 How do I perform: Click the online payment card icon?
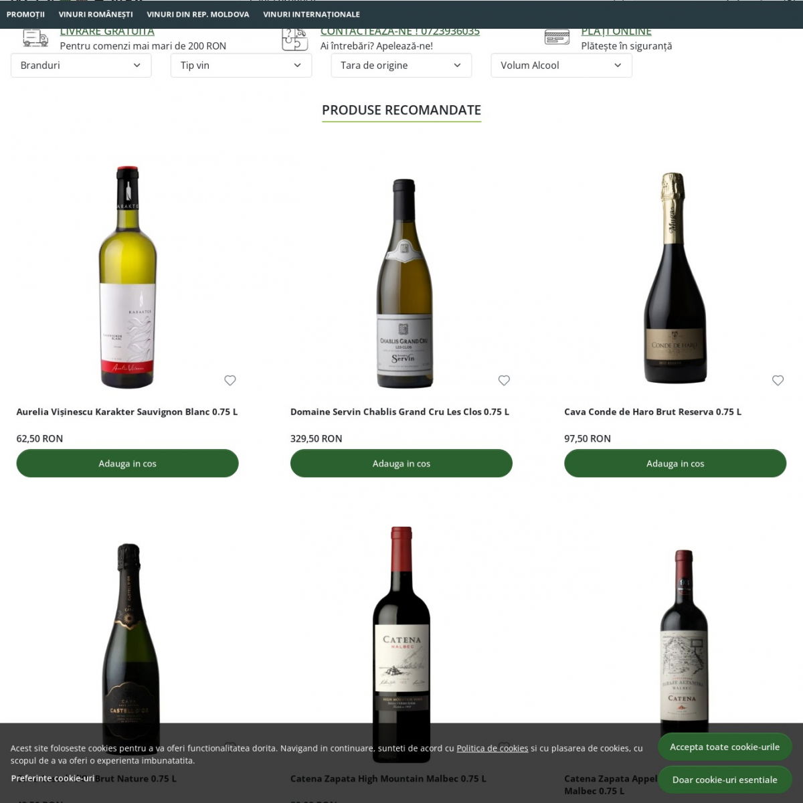tap(557, 37)
